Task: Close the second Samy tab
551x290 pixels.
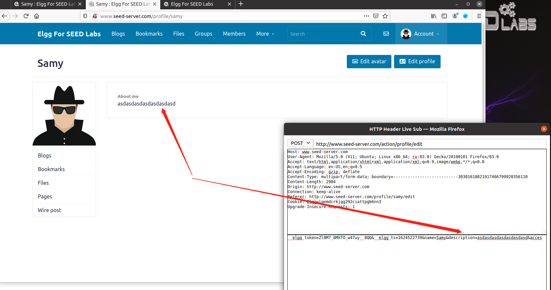Action: (155, 4)
